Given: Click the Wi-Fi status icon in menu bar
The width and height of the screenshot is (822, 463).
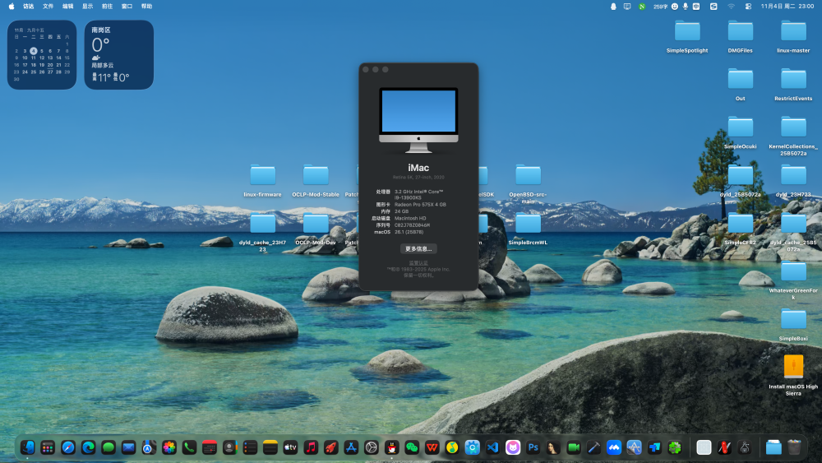Looking at the screenshot, I should [x=731, y=7].
